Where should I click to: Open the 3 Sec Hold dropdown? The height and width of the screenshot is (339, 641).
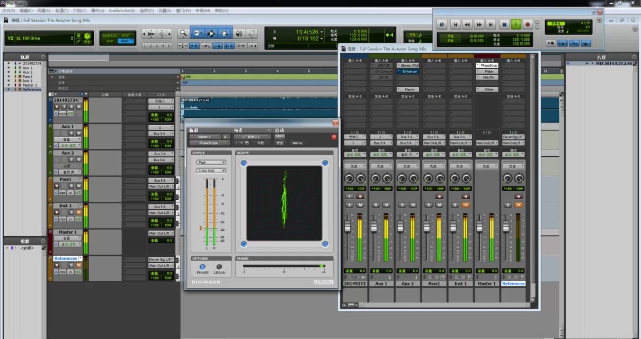click(211, 171)
